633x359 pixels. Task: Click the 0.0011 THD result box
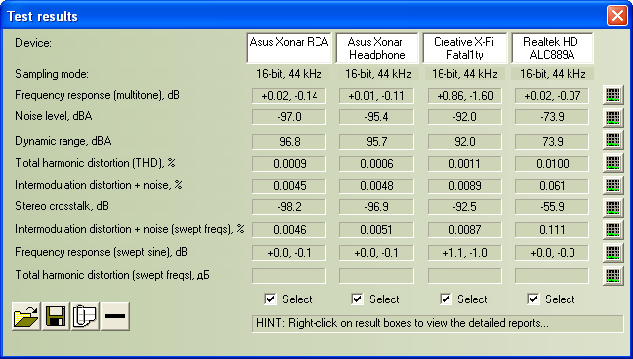tap(464, 164)
